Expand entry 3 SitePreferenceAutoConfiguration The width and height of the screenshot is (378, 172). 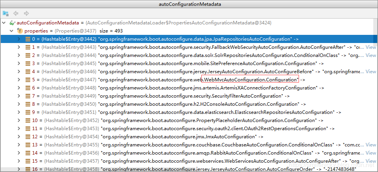tap(19, 64)
